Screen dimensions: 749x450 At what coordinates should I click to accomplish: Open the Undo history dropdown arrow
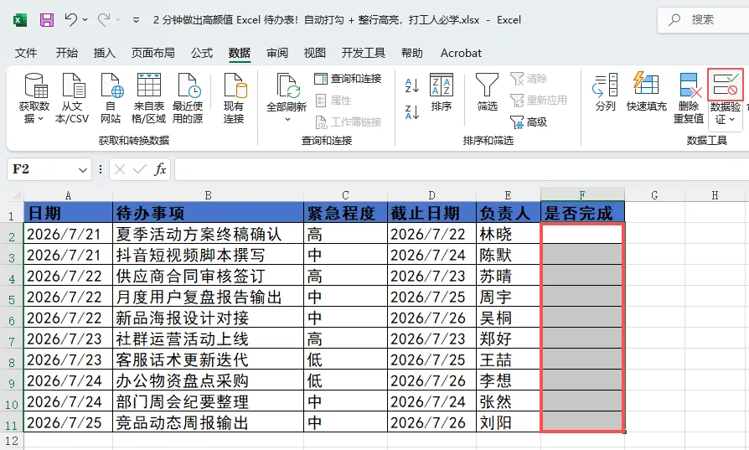tap(85, 20)
